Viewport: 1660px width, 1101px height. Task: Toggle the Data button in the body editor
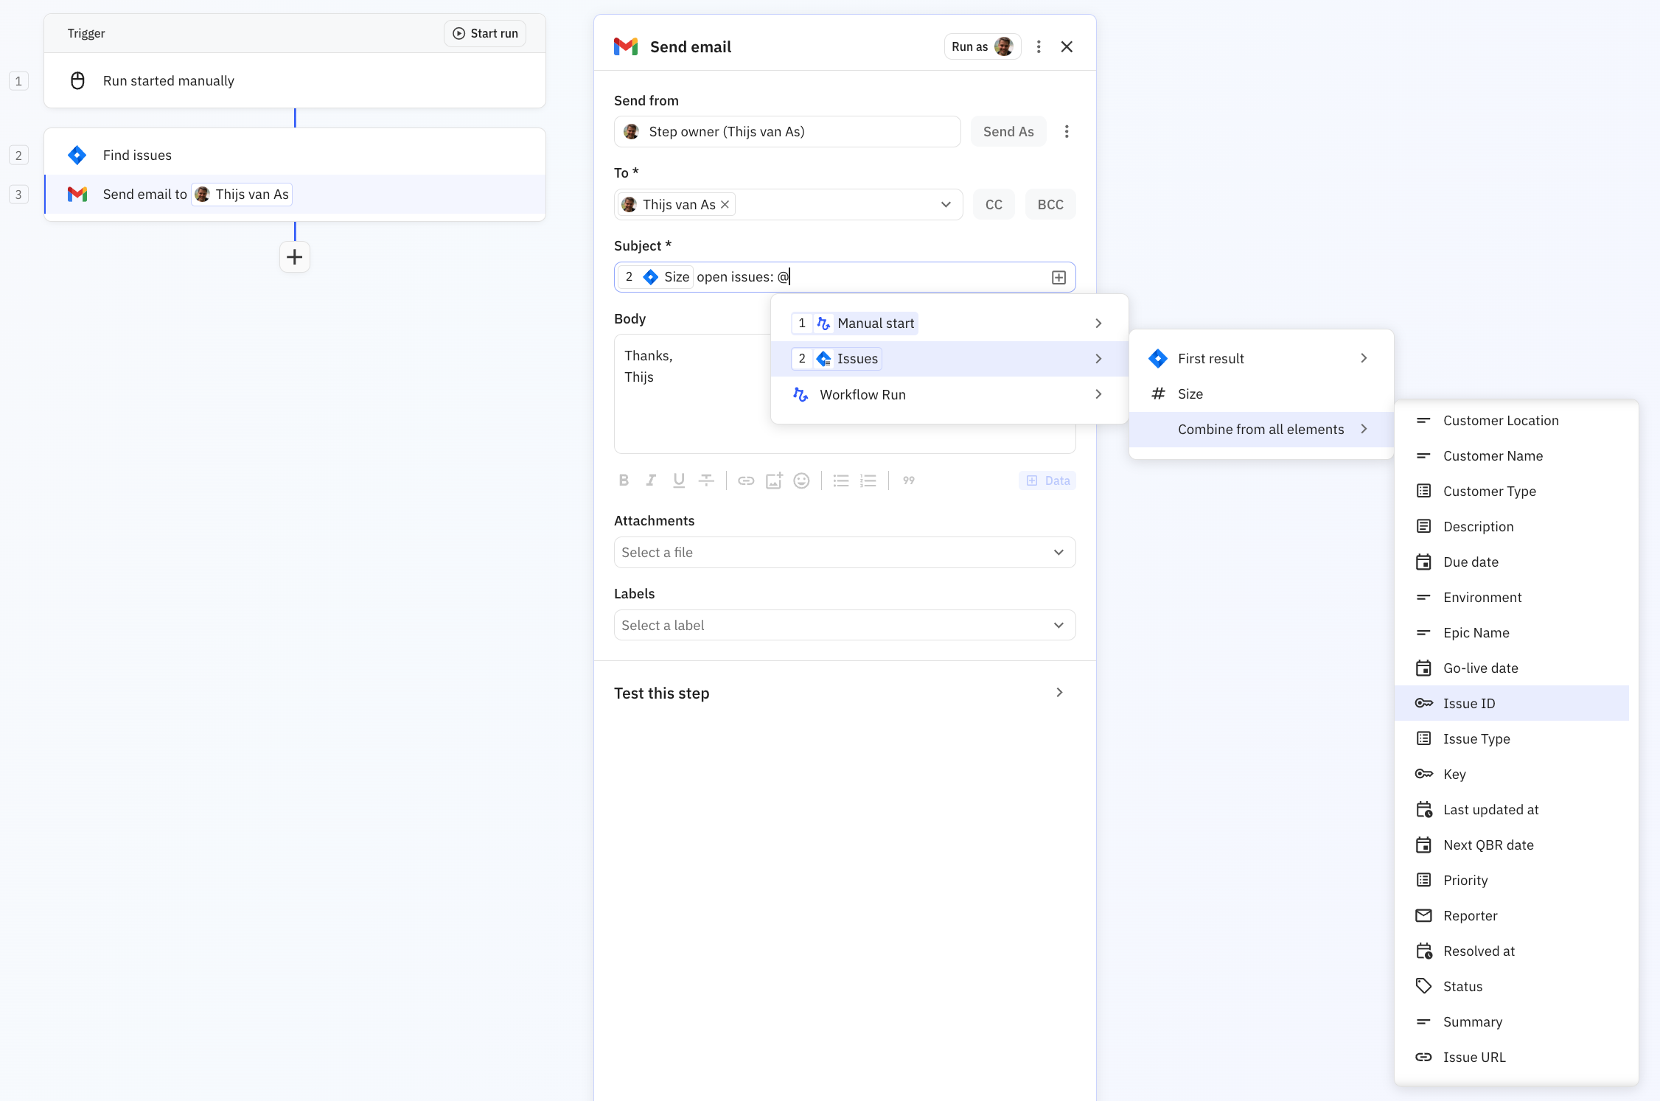tap(1047, 480)
